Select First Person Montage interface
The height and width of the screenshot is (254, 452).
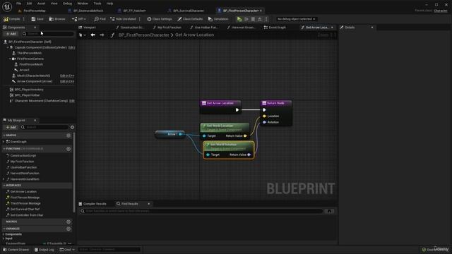tap(25, 198)
